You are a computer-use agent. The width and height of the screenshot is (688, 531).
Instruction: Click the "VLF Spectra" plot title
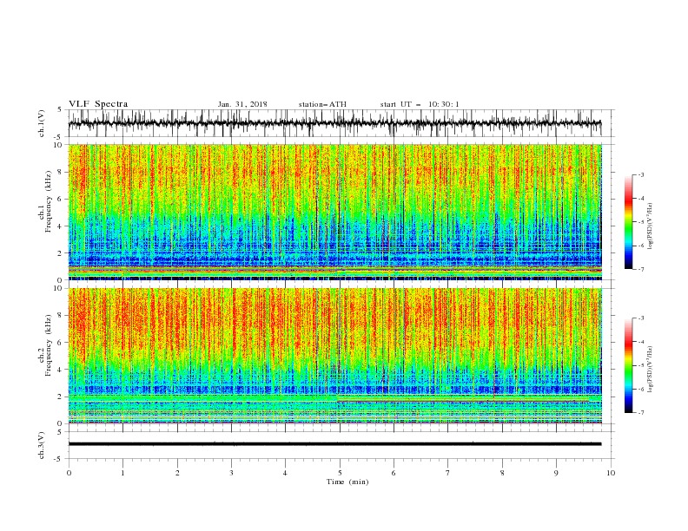(98, 104)
